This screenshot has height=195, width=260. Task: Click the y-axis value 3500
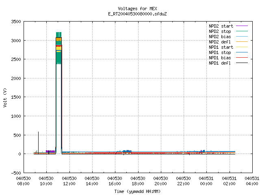(x=16, y=22)
